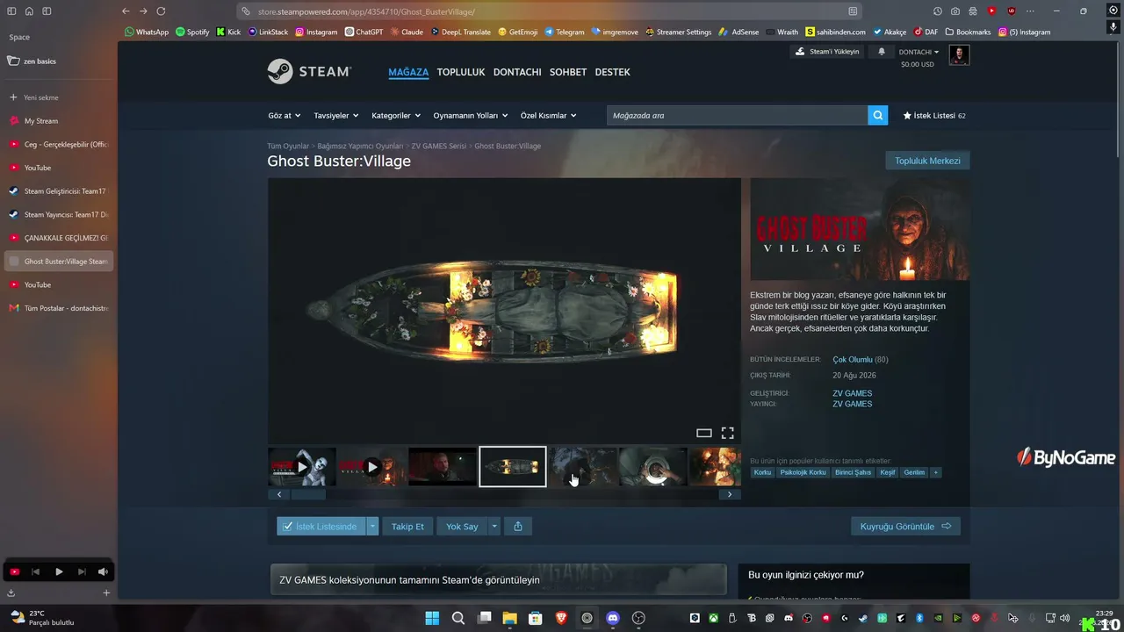Toggle the Takip Et follow button
The width and height of the screenshot is (1124, 632).
point(407,526)
